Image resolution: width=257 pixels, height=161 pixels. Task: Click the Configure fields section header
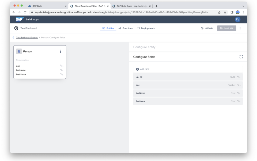coord(188,57)
